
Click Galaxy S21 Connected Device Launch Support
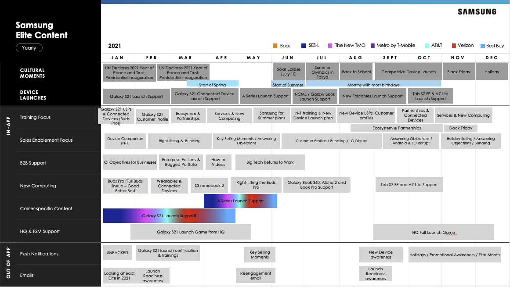coord(205,96)
